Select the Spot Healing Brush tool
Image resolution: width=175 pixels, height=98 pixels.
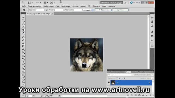pyautogui.click(x=23, y=36)
